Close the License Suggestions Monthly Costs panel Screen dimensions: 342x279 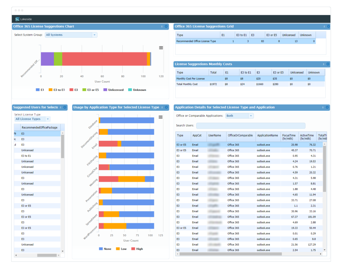click(x=328, y=64)
